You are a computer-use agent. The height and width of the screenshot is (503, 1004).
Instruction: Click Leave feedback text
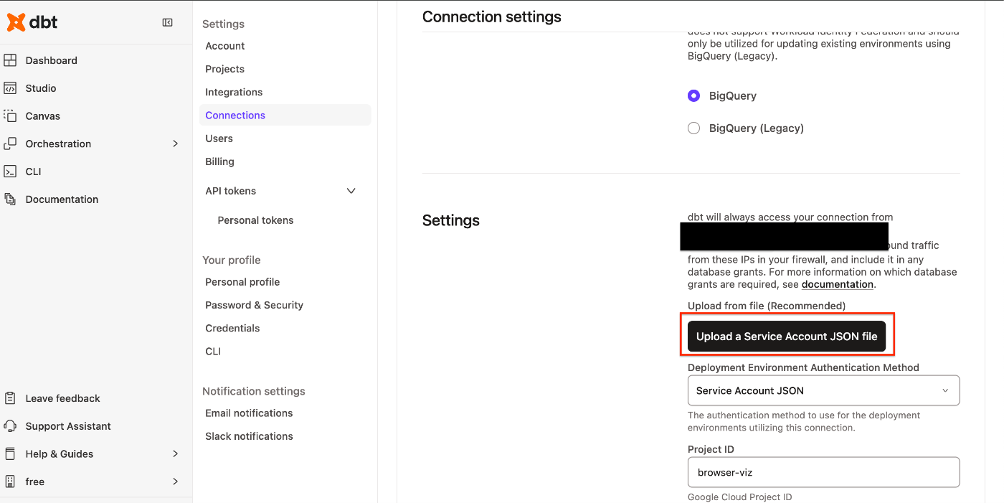[x=63, y=398]
